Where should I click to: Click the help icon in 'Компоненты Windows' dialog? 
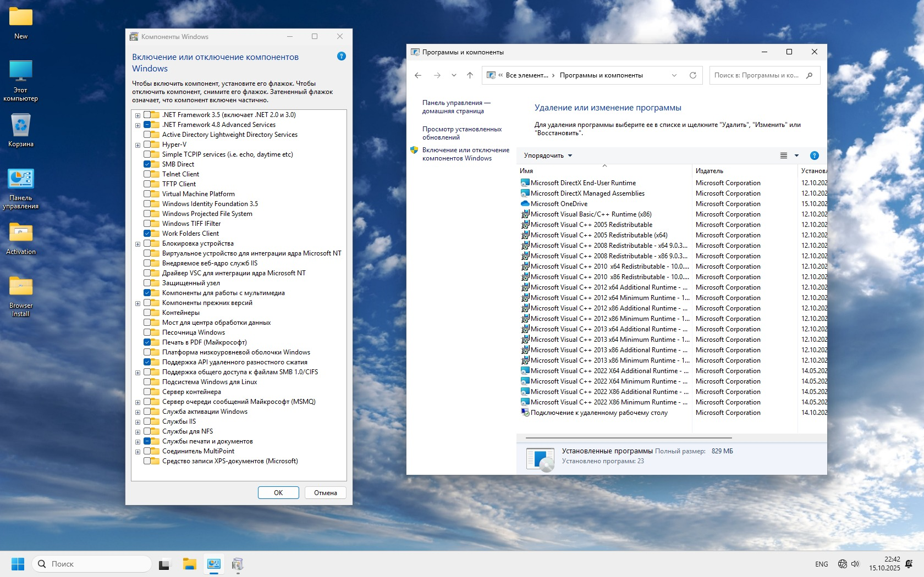(342, 56)
